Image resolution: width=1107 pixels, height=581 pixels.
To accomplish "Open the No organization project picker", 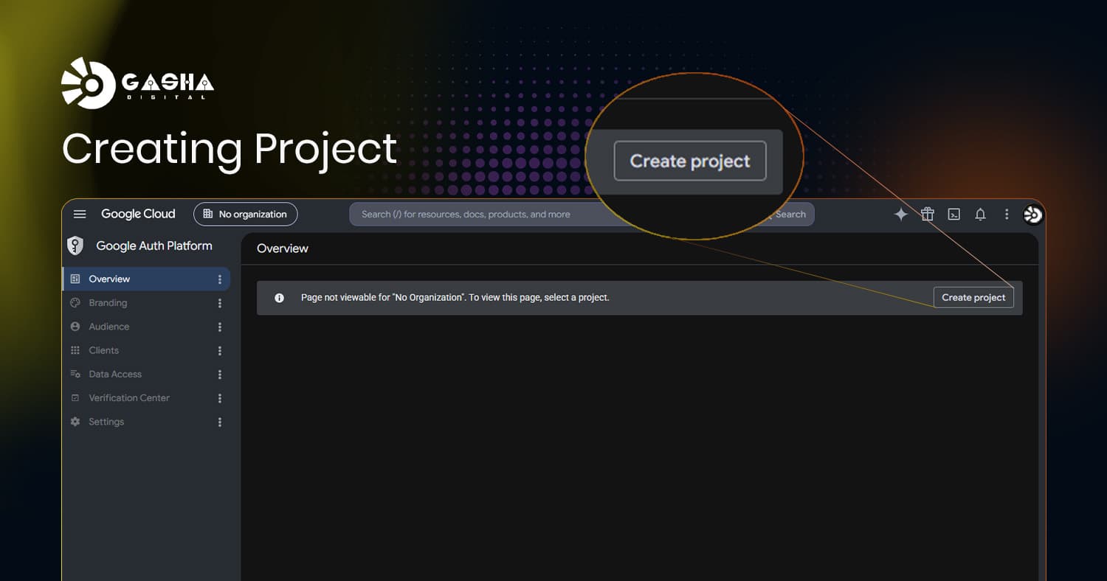I will (x=246, y=214).
